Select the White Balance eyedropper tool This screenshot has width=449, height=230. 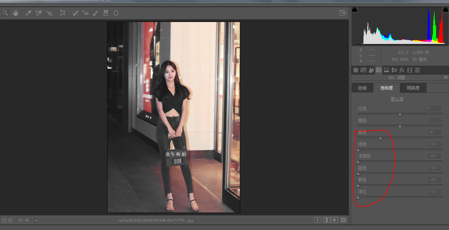29,13
